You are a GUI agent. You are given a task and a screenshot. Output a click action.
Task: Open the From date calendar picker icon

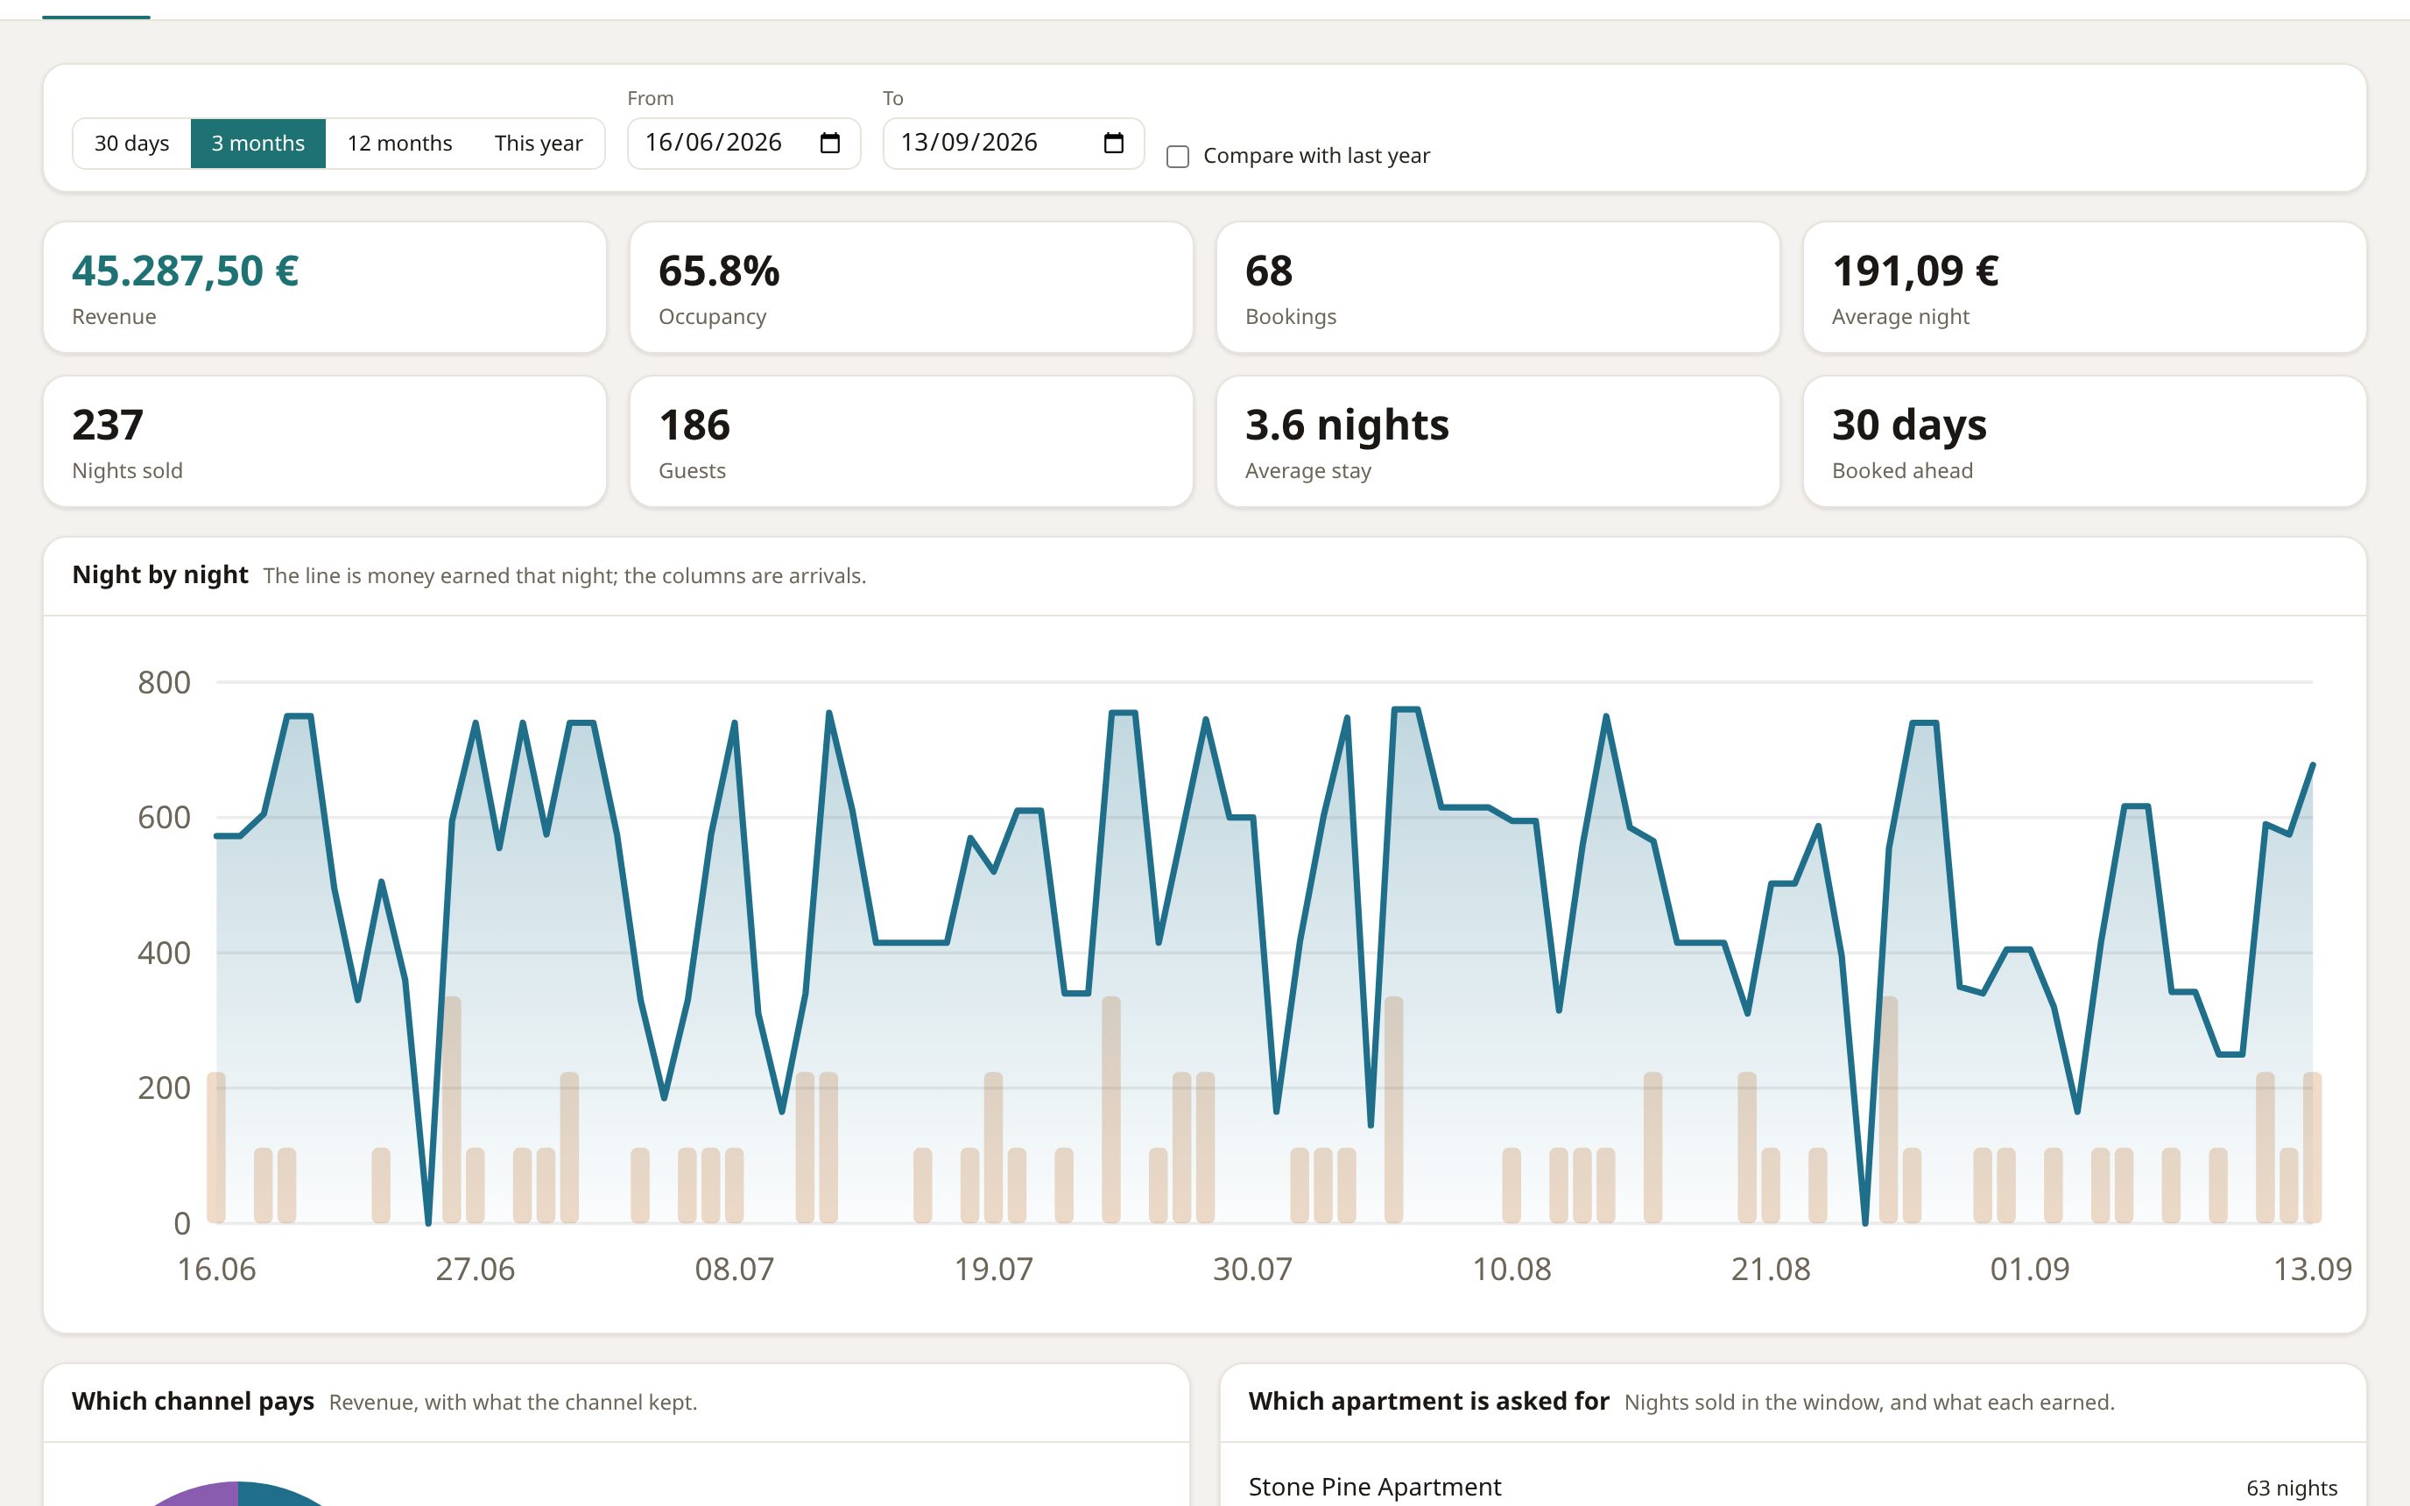coord(829,144)
